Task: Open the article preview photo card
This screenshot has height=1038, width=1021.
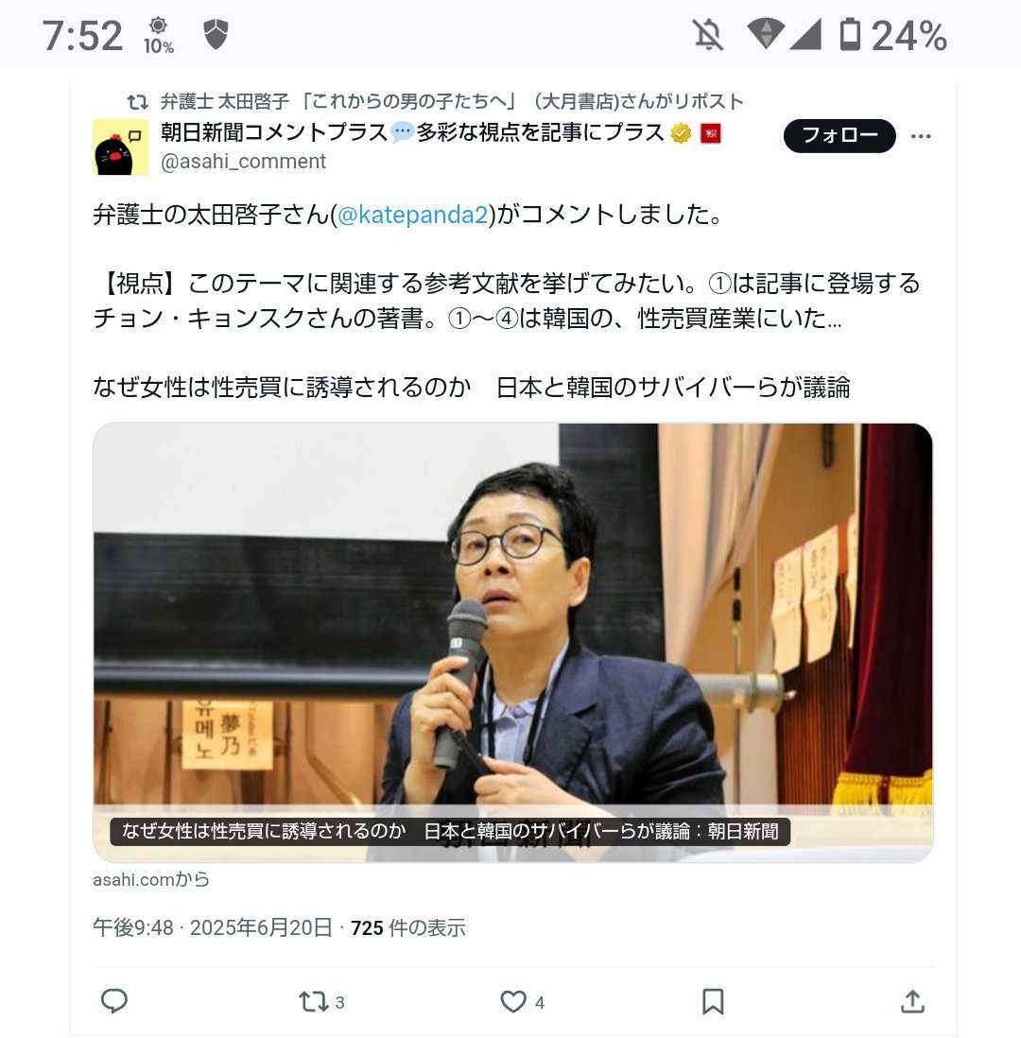Action: [513, 642]
